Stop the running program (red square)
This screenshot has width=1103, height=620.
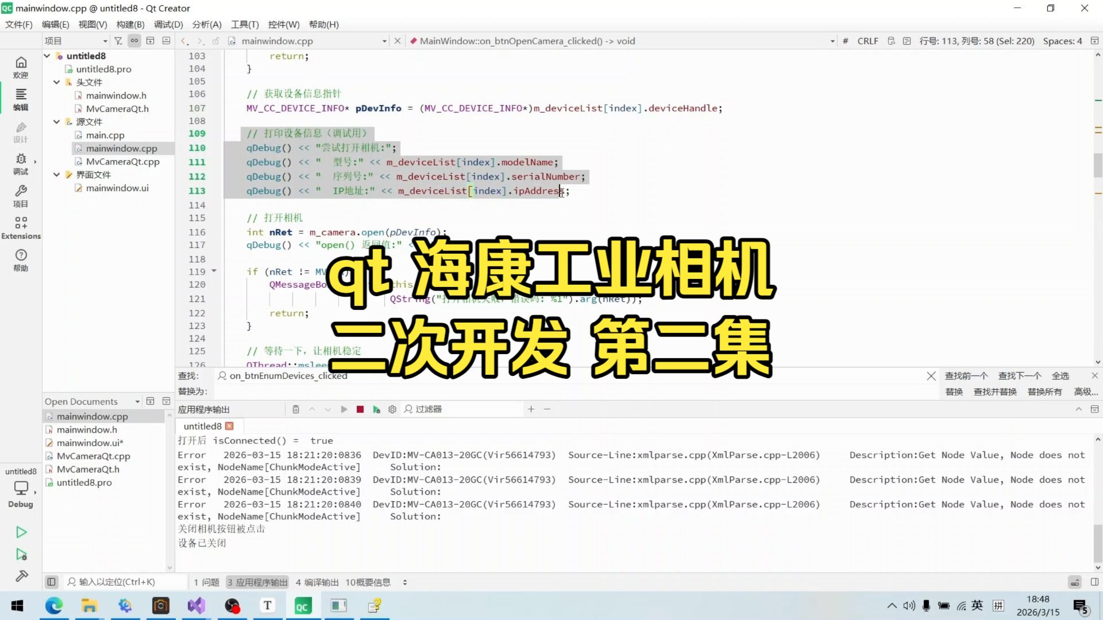360,409
